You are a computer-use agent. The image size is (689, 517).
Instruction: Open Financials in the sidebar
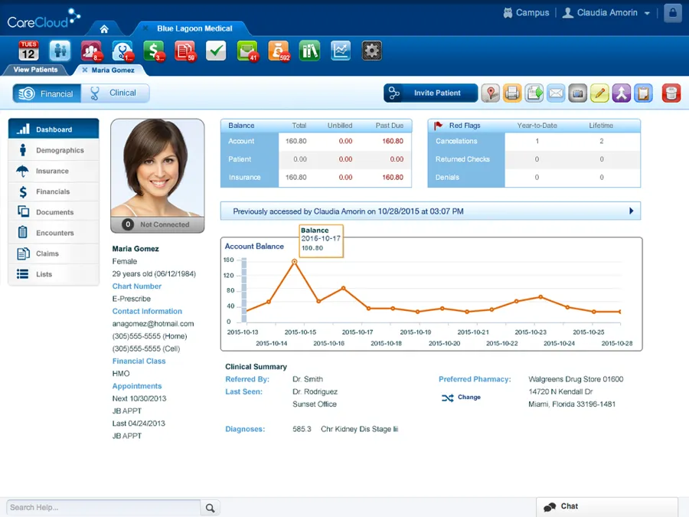pos(54,191)
